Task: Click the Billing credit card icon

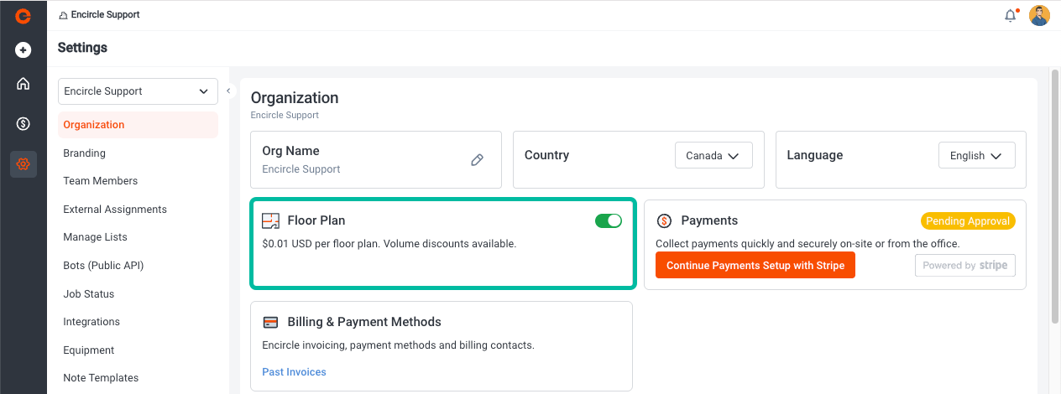Action: point(270,322)
